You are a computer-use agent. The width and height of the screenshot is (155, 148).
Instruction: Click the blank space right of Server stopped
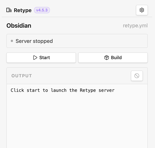pos(100,41)
